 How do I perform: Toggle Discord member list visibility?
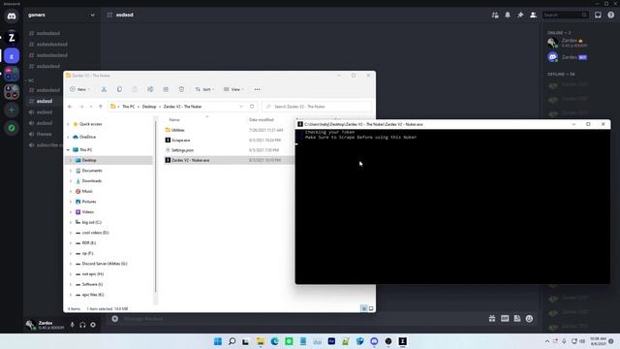pyautogui.click(x=533, y=16)
